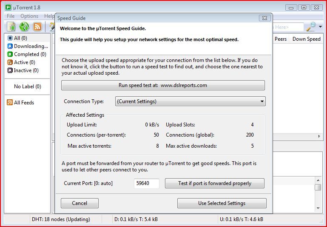Click the search box in main toolbar
Screen dimensions: 327x227
[x=288, y=27]
